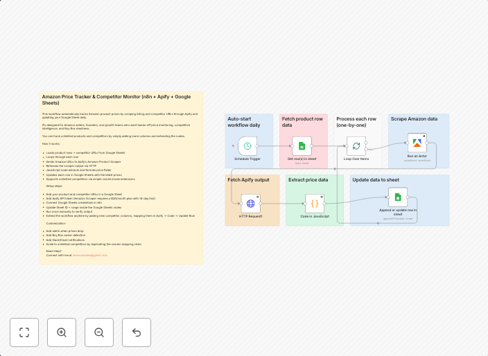The width and height of the screenshot is (488, 356).
Task: Zoom out of the workflow canvas
Action: [x=99, y=332]
